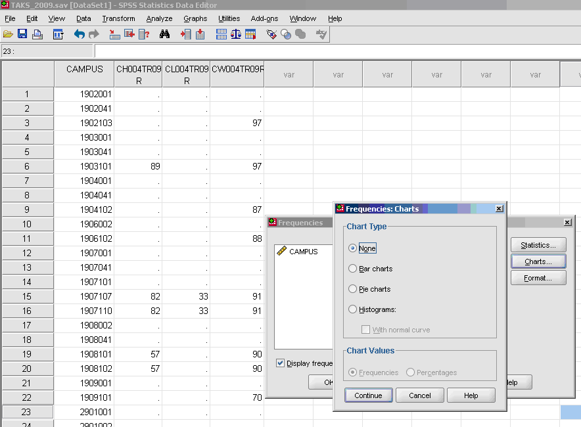This screenshot has height=427, width=581.
Task: Click the Continue button
Action: 367,395
